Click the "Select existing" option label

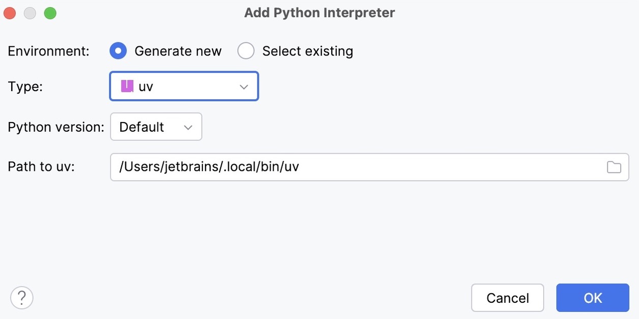pos(307,51)
